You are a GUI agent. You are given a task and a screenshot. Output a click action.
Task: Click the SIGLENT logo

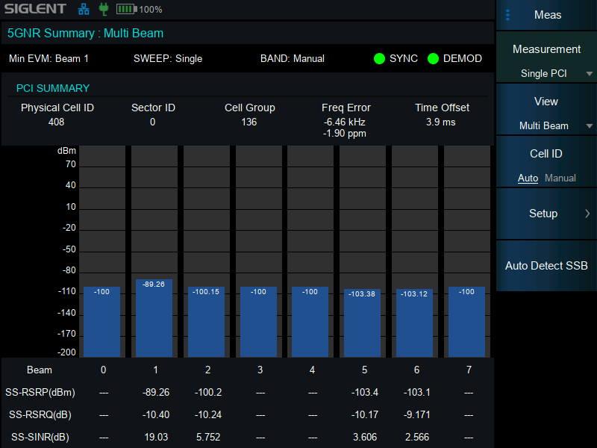click(36, 10)
